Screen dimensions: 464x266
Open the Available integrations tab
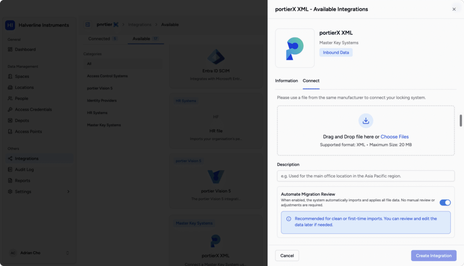point(145,39)
